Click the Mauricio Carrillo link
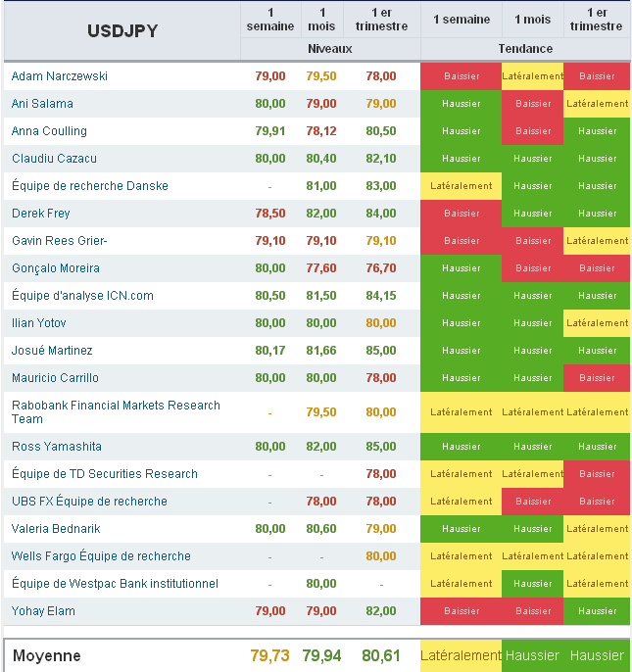 pos(55,378)
